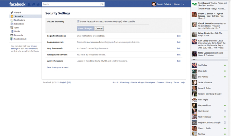Toggle the secure browsing (https) checkbox

tap(78, 21)
